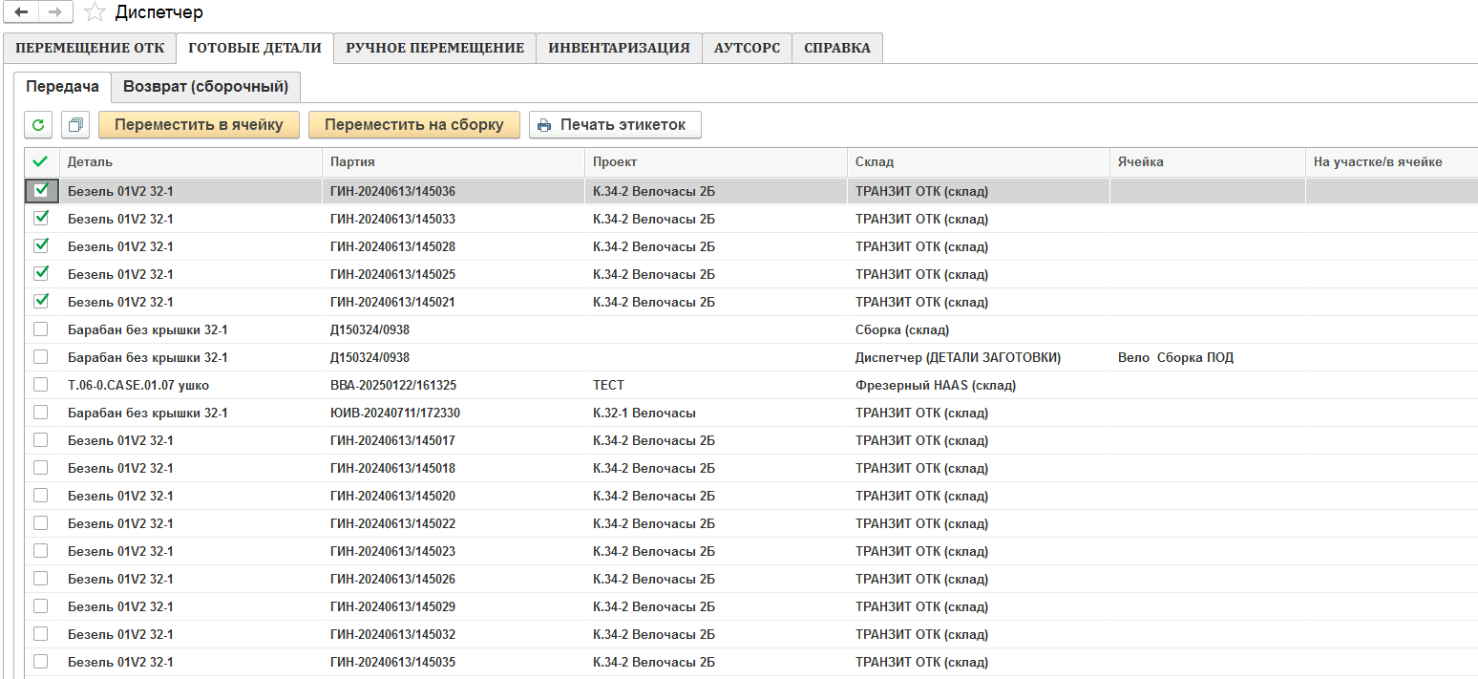Uncheck the row with batch ГИН-20240613/145021
1478x679 pixels.
[41, 302]
